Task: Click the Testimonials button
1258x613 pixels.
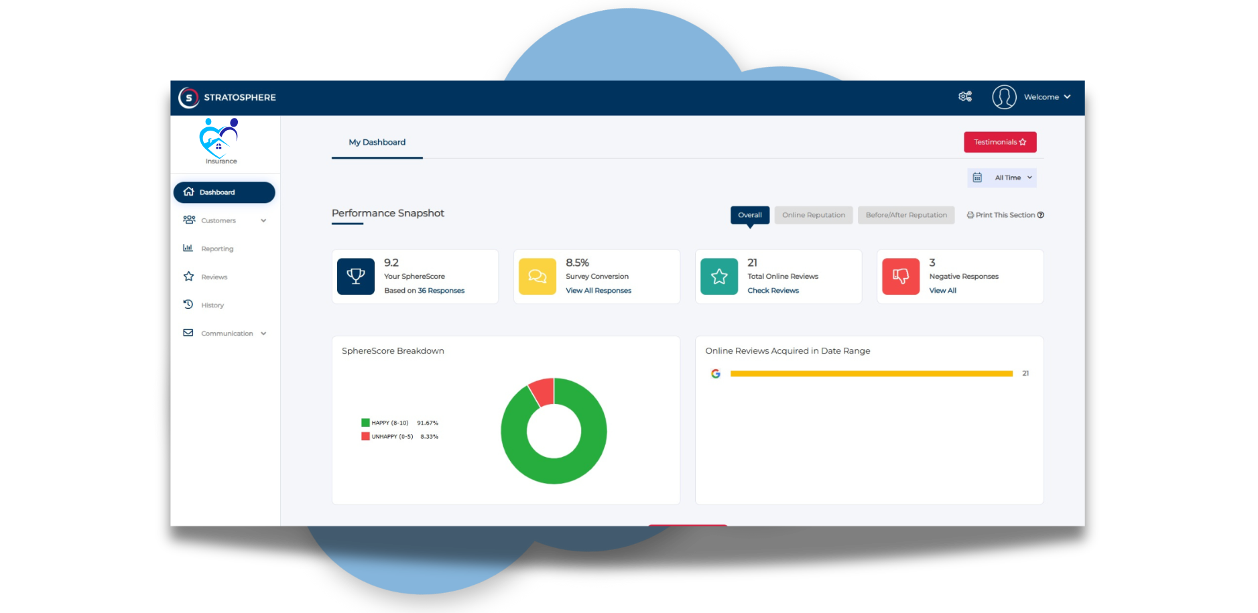Action: (x=999, y=142)
